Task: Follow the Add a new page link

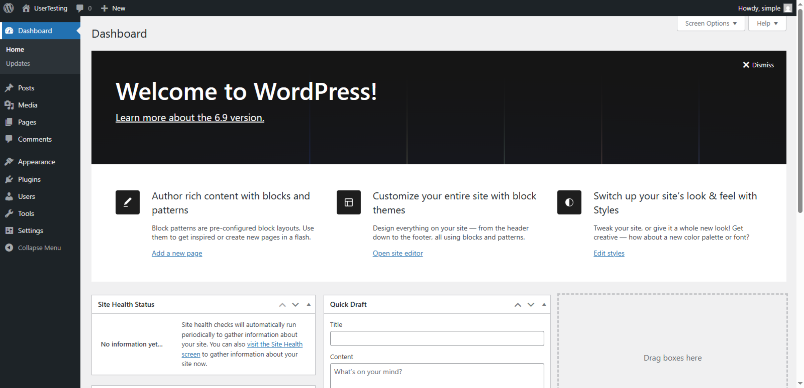Action: coord(177,253)
